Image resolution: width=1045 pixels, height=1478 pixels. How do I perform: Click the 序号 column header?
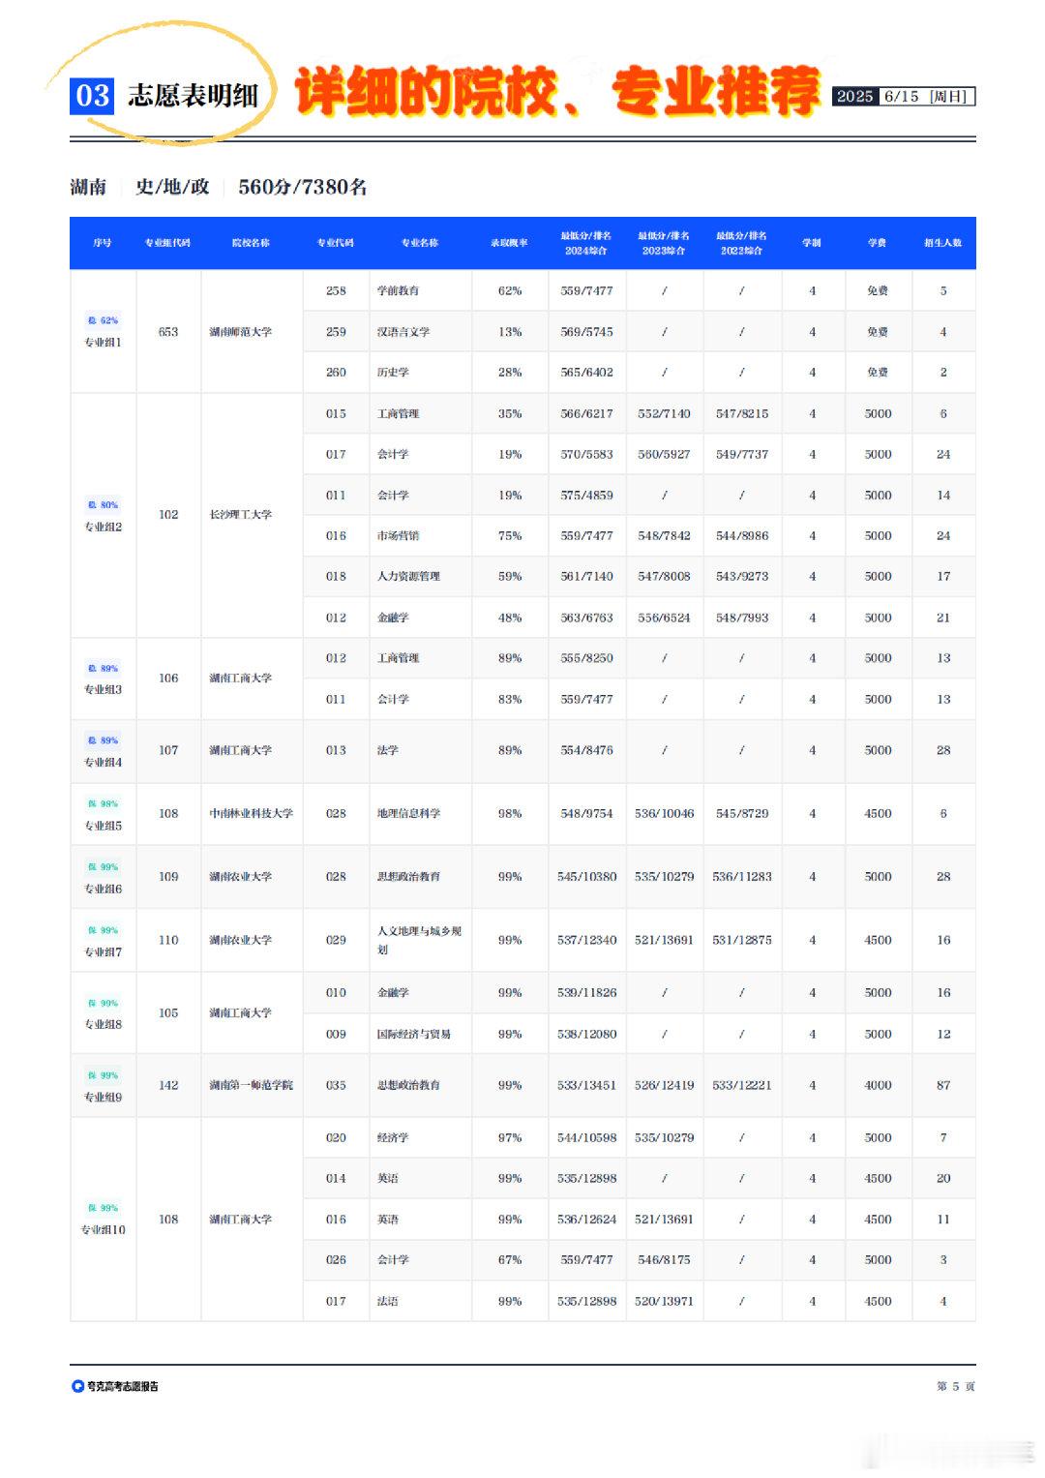pyautogui.click(x=103, y=243)
